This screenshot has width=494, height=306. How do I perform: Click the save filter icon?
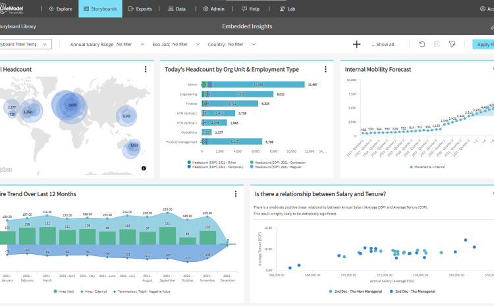(x=437, y=44)
